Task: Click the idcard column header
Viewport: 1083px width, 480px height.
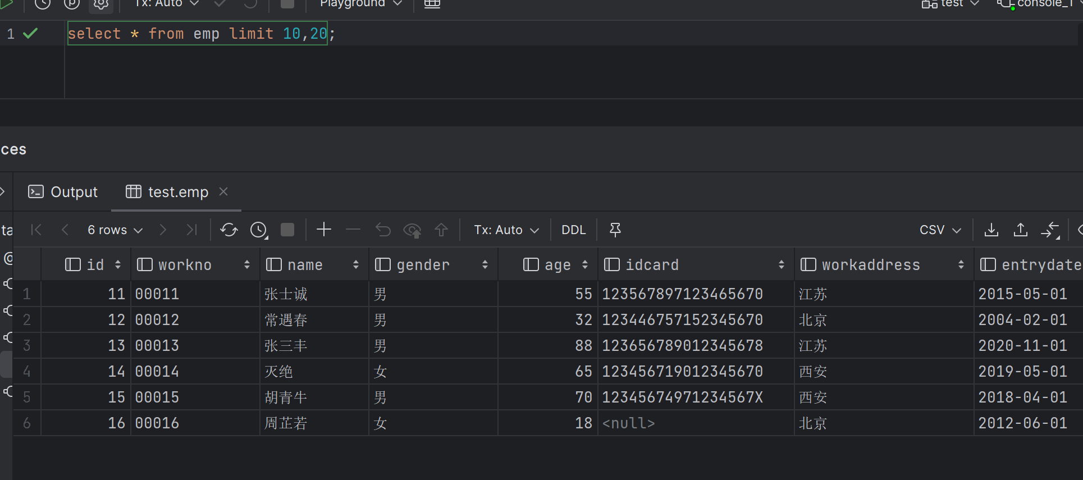Action: [696, 264]
